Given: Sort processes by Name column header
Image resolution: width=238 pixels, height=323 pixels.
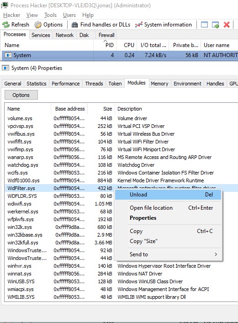Looking at the screenshot, I should point(48,45).
